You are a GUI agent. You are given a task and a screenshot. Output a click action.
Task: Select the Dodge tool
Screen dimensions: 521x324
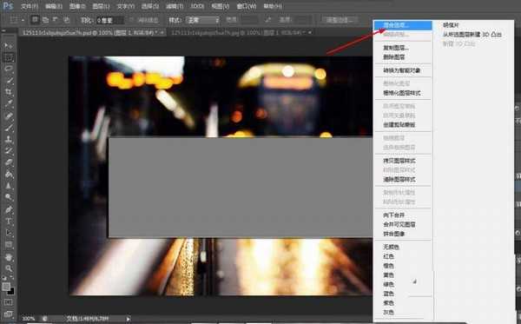pyautogui.click(x=9, y=197)
